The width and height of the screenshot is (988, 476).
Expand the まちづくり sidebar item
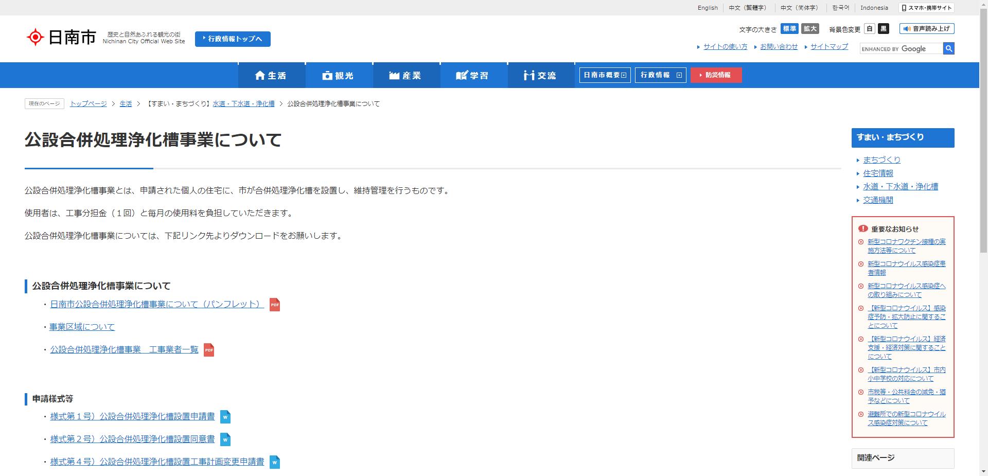click(881, 160)
